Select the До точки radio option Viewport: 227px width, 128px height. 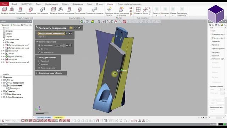(39, 49)
